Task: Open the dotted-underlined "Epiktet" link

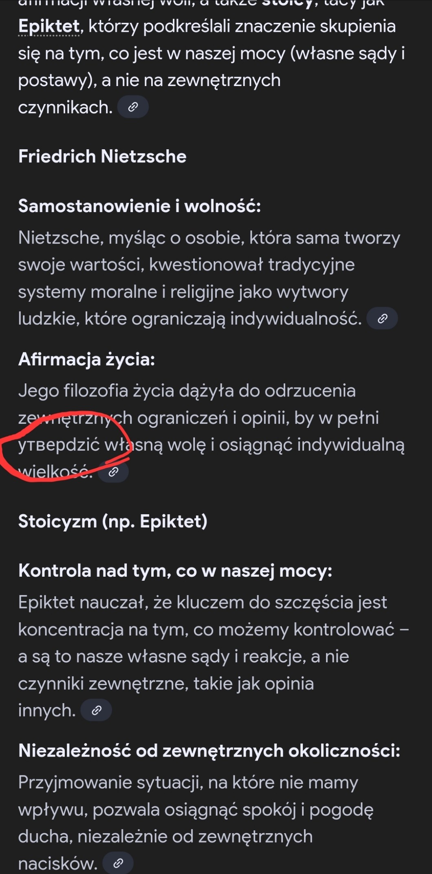Action: pyautogui.click(x=49, y=27)
